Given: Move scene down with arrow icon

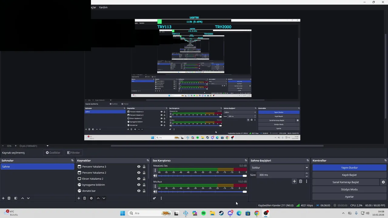Looking at the screenshot, I should [x=28, y=198].
